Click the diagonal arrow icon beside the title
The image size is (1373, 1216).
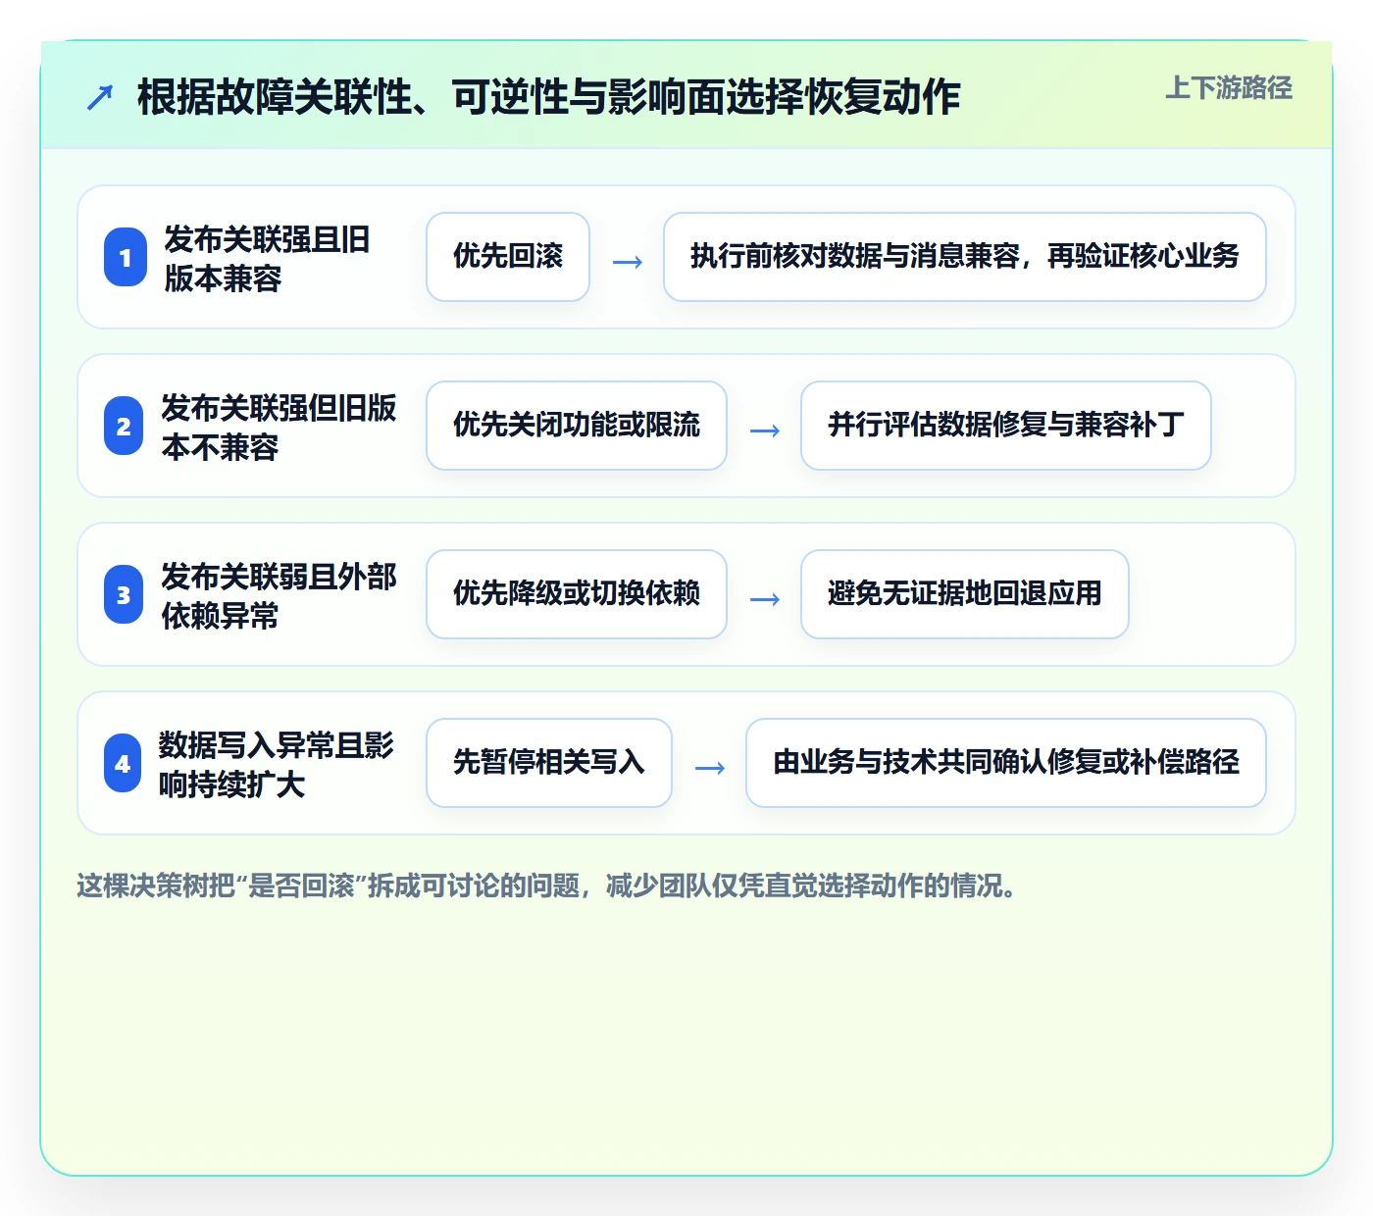100,97
